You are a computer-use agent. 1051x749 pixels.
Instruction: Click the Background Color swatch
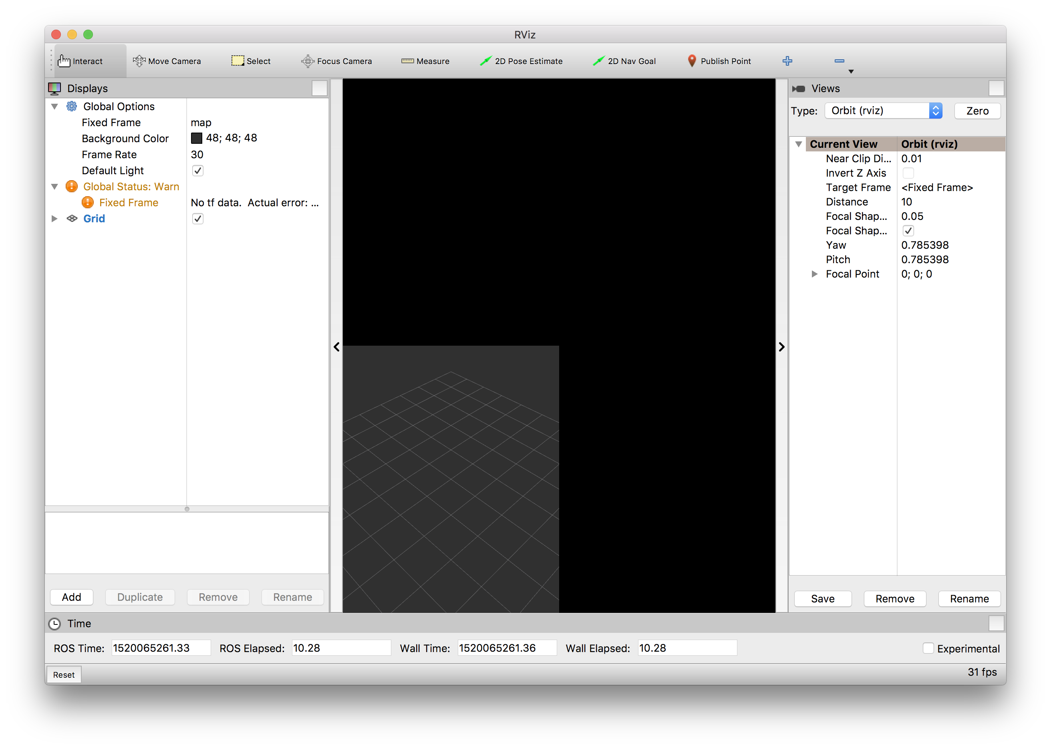click(197, 138)
